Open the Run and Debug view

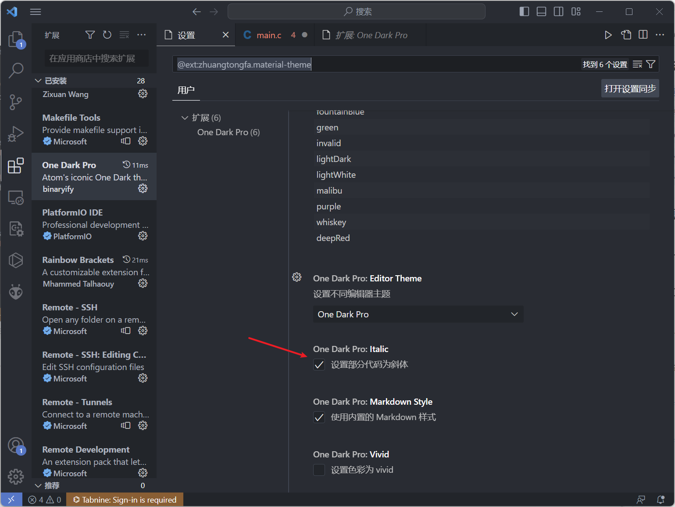tap(16, 133)
